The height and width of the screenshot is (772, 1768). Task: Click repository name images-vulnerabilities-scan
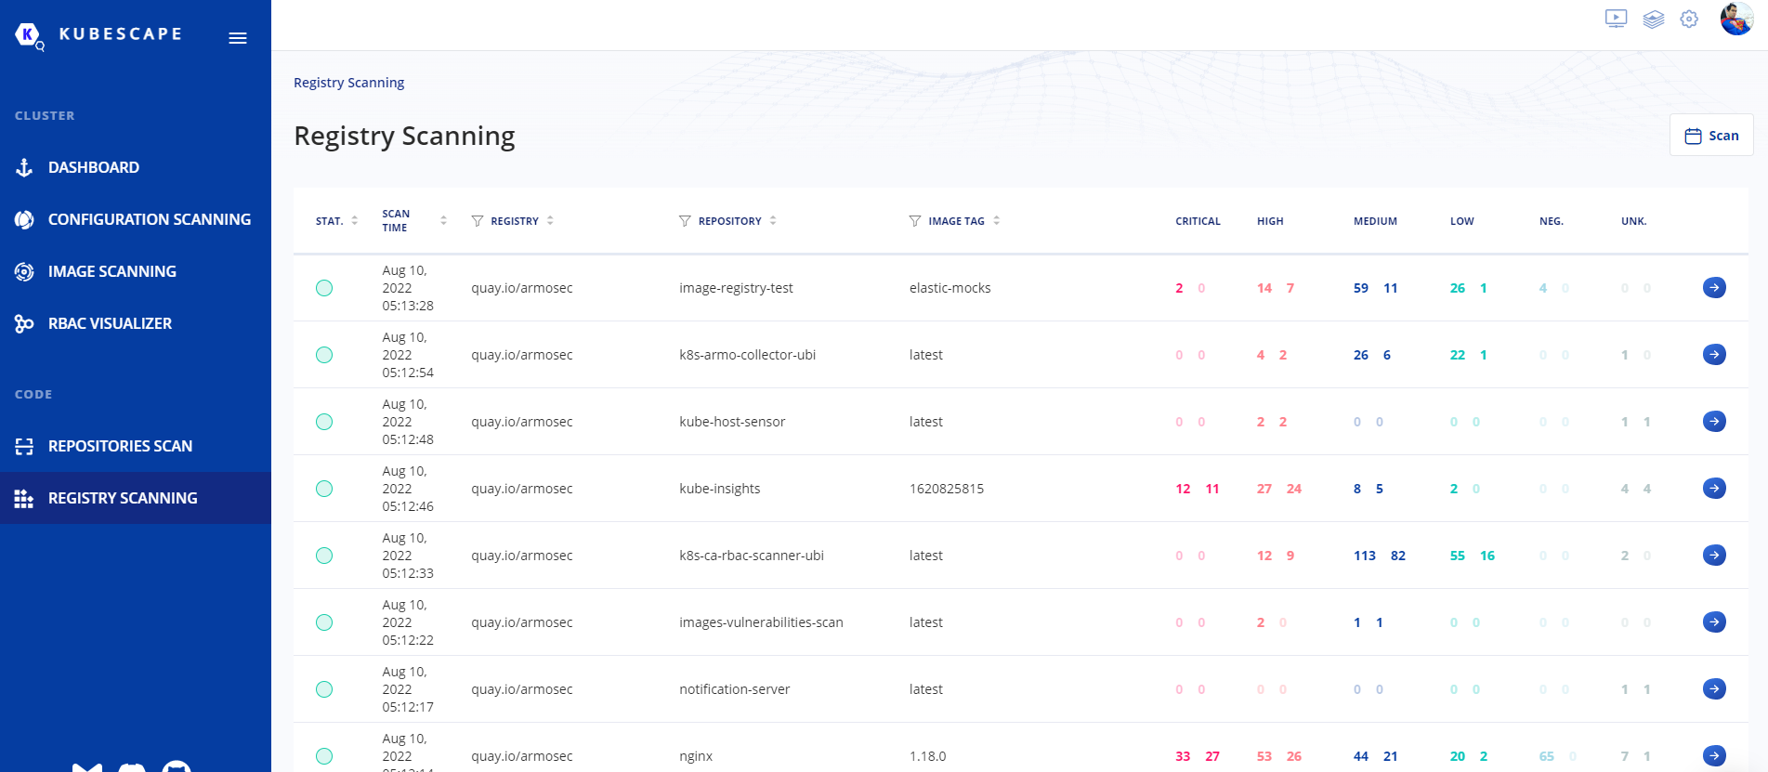point(761,622)
